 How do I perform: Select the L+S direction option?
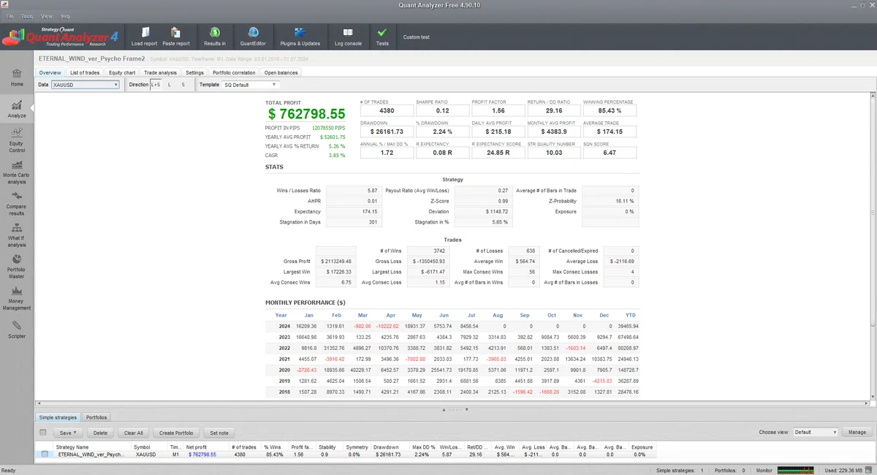tap(155, 85)
